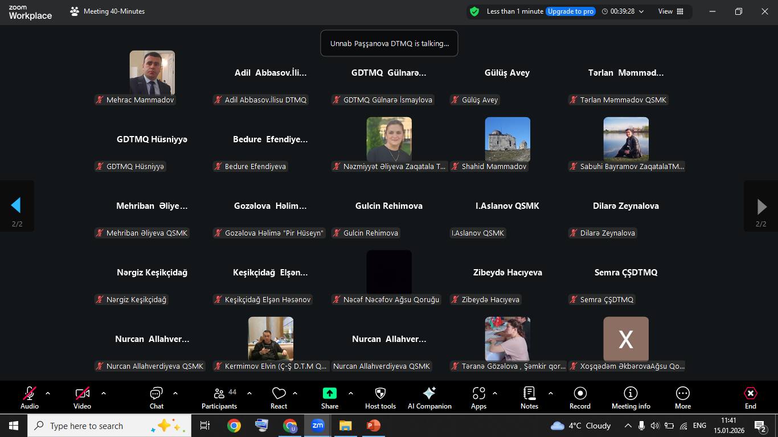Launch AI Companion

[429, 397]
